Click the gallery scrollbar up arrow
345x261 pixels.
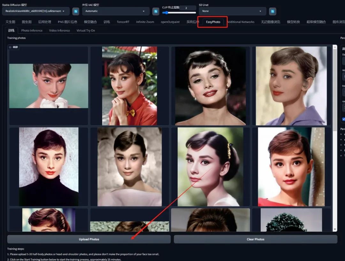335,47
